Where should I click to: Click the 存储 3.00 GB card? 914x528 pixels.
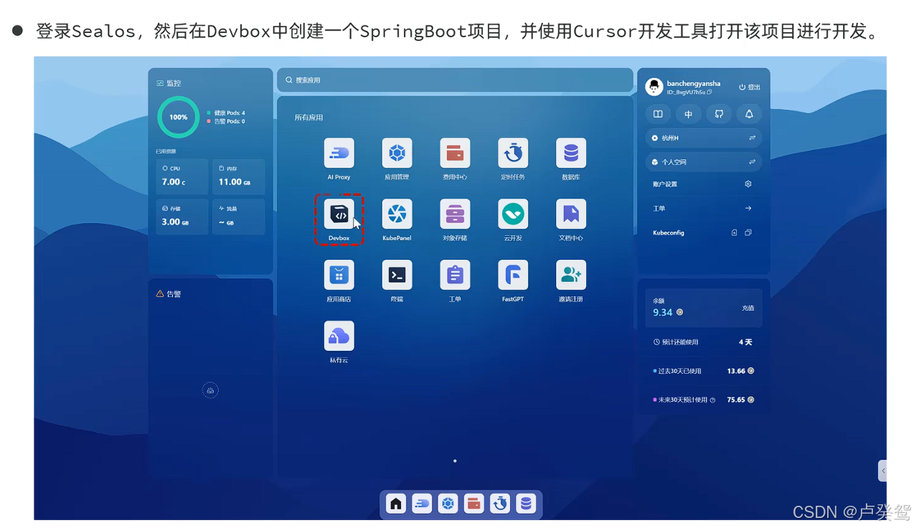click(x=182, y=217)
